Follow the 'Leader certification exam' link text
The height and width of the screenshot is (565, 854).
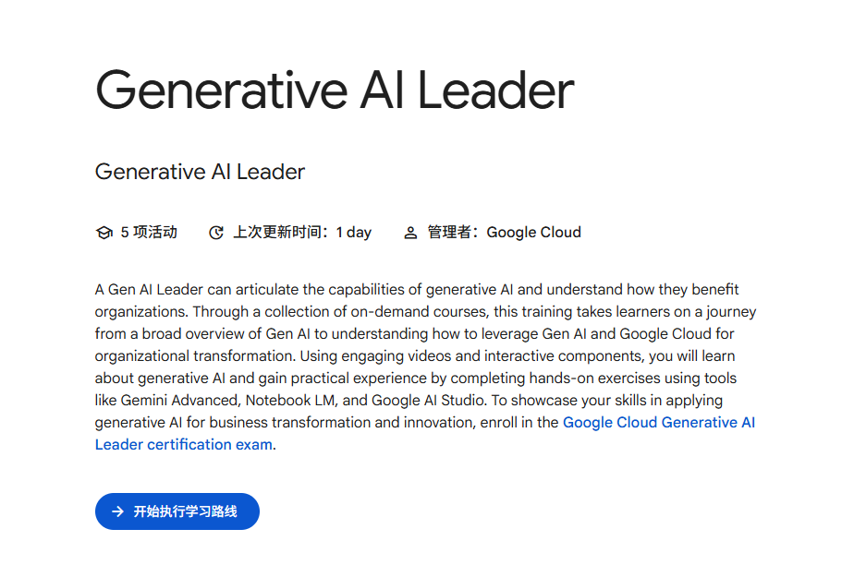[183, 445]
